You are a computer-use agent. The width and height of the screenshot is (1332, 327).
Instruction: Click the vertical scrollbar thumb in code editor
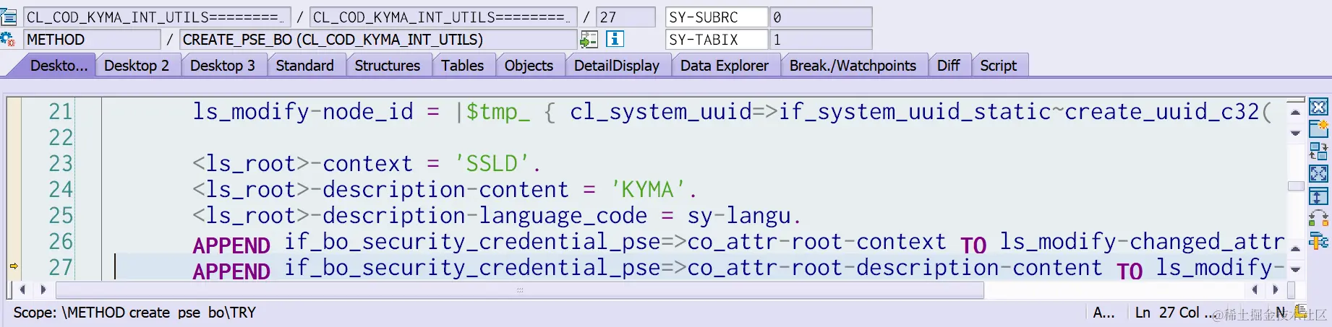point(1295,186)
